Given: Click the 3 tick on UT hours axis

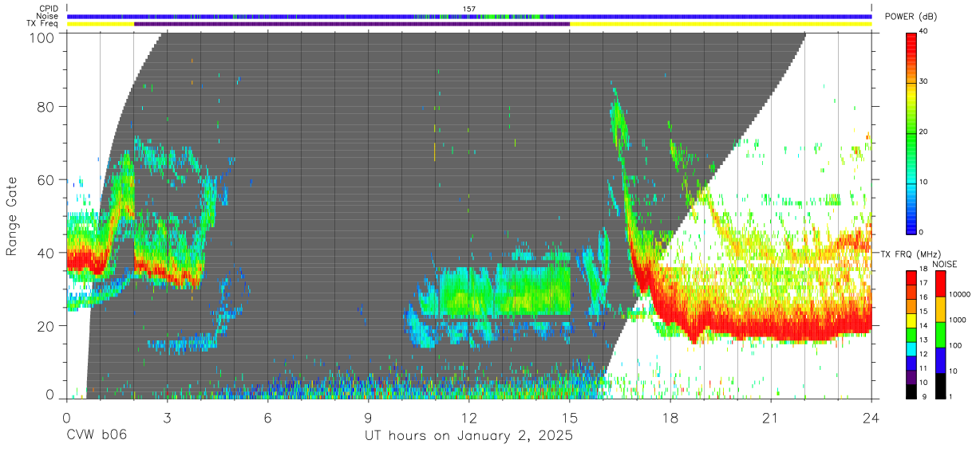Looking at the screenshot, I should (x=168, y=418).
